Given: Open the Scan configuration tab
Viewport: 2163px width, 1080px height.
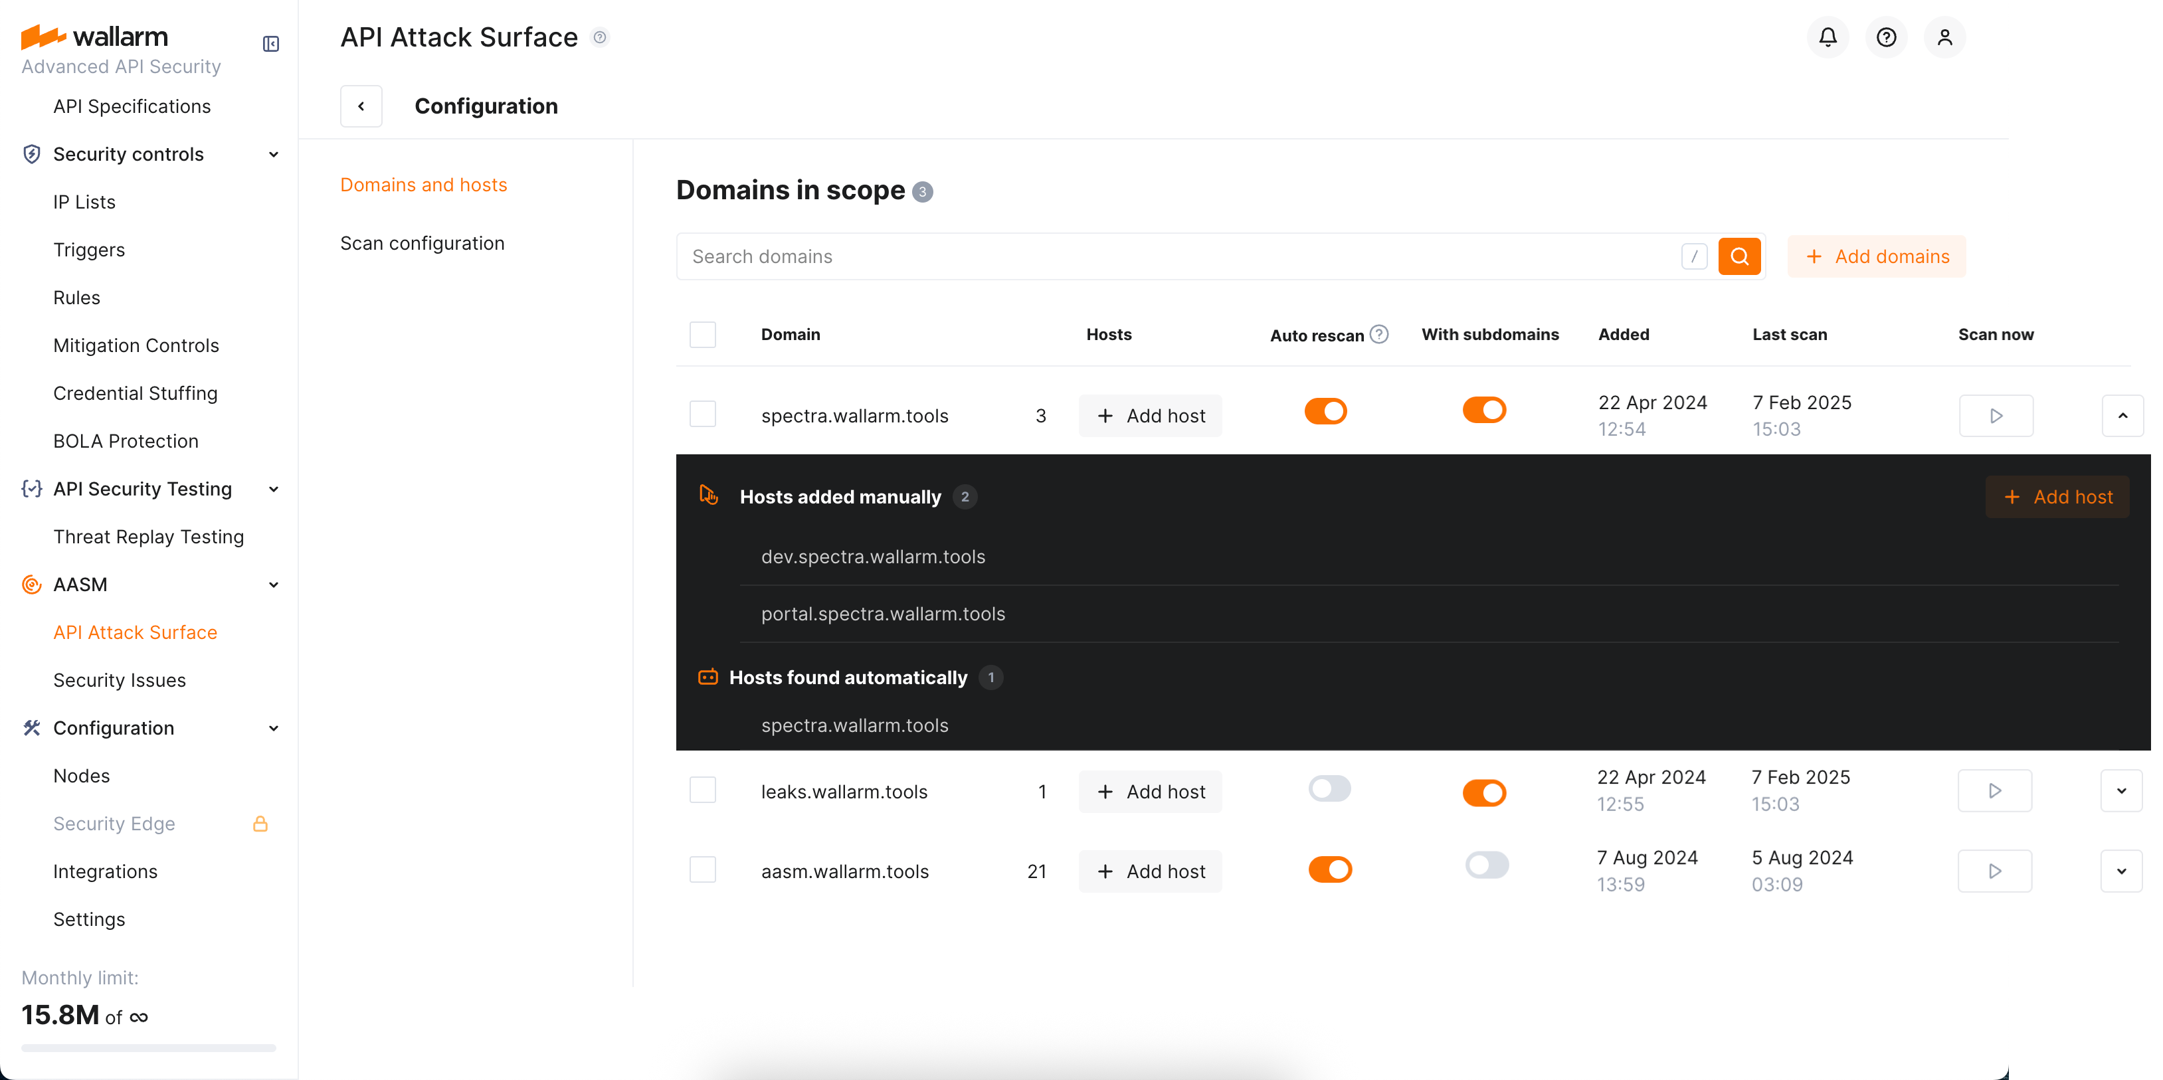Looking at the screenshot, I should pos(422,244).
